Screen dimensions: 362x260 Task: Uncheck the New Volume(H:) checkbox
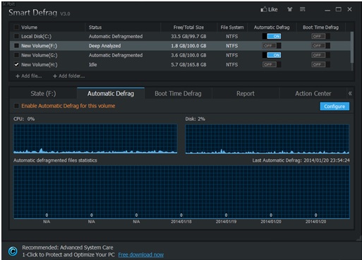(16, 64)
